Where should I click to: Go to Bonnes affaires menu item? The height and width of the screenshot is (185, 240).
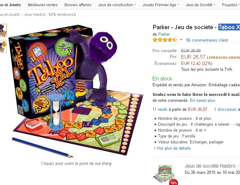pos(78,5)
